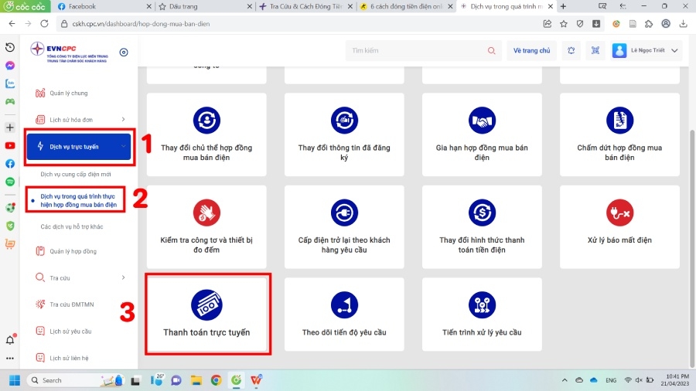
Task: Open Cấp điện trở lại theo khách hàng card
Action: (344, 226)
